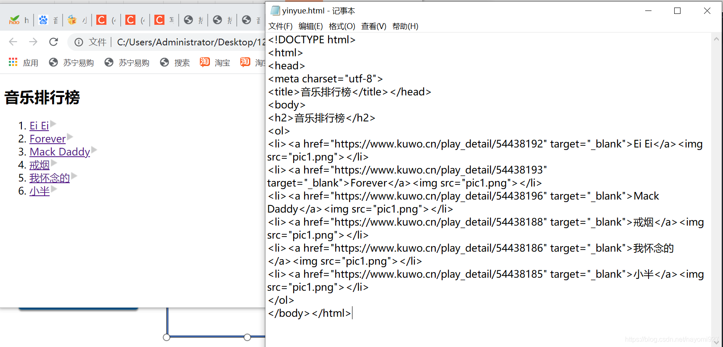Click play arrow image beside Ei Ei

(53, 124)
